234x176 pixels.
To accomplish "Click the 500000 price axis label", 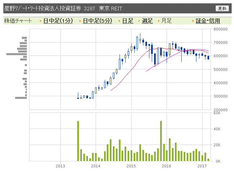I will pos(221,70).
